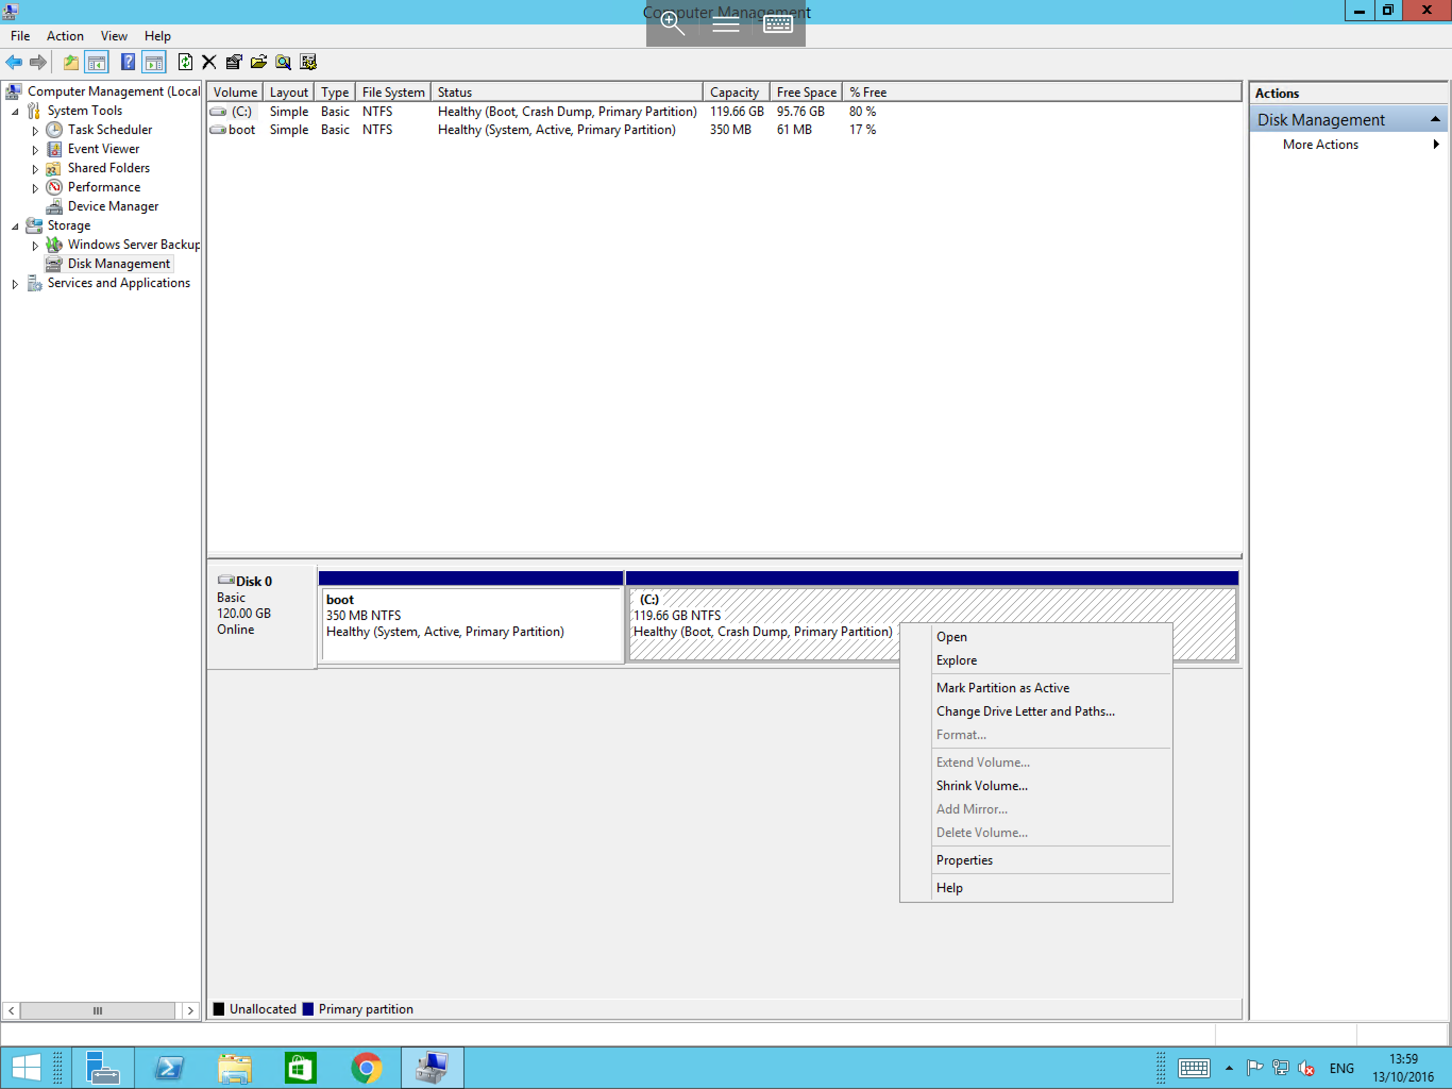Click the blue Help question mark icon

click(x=128, y=62)
